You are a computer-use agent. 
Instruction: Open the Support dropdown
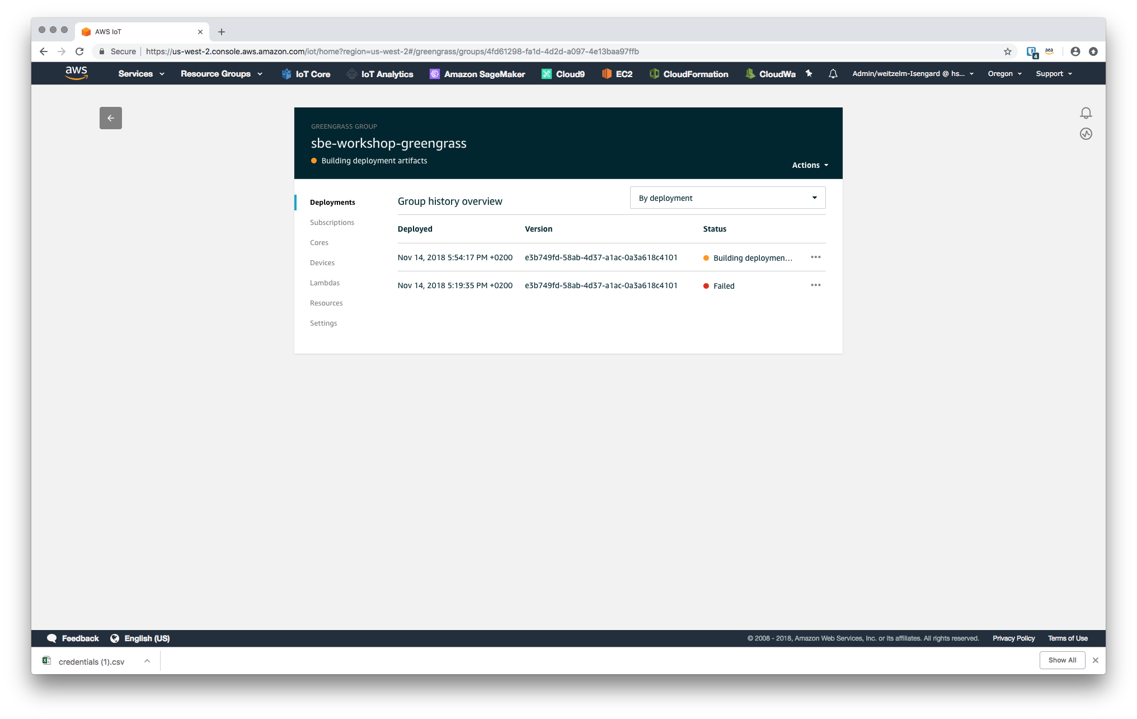[1054, 74]
